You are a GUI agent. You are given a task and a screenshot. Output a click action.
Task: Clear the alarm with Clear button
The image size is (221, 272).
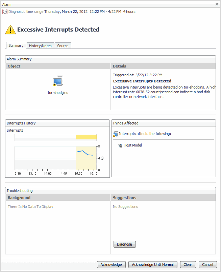188,265
